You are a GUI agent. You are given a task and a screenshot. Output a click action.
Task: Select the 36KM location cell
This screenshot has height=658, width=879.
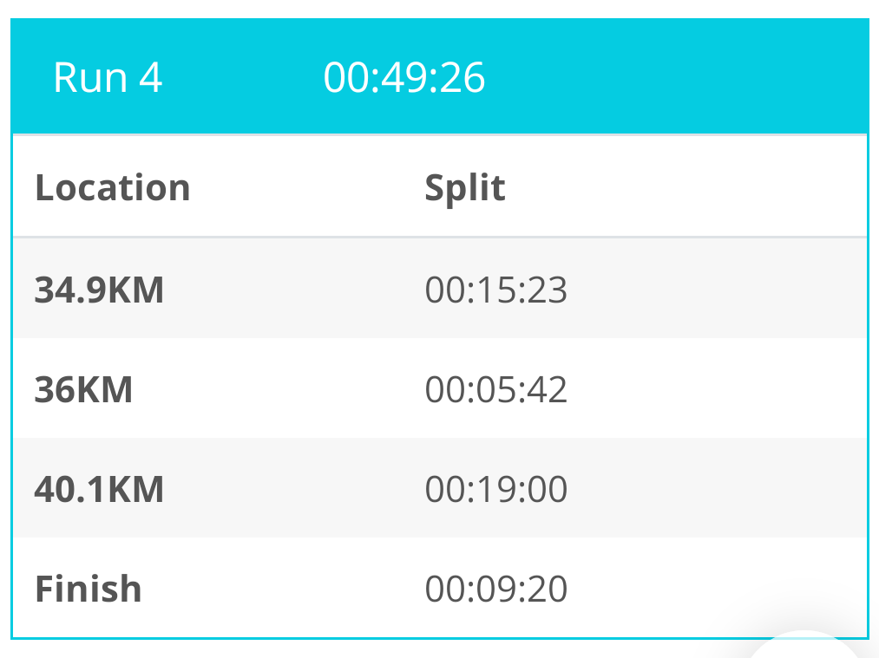tap(83, 389)
